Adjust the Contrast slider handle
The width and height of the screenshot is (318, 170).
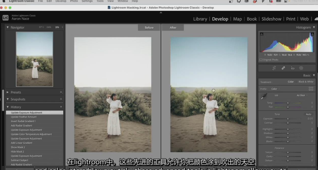click(x=288, y=123)
